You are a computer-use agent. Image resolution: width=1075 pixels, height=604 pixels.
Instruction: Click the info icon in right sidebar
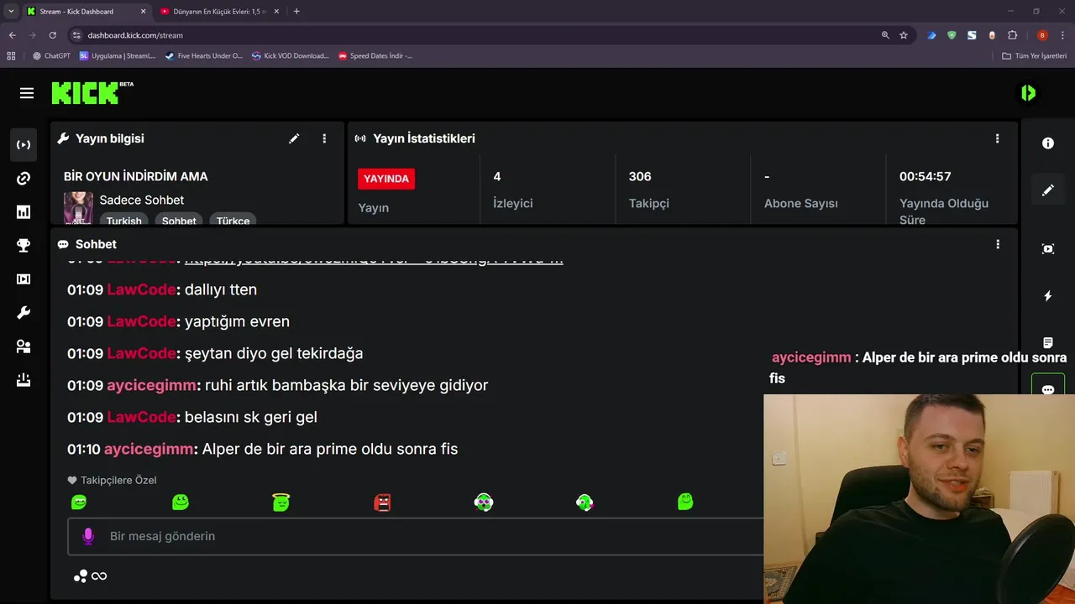click(1048, 143)
